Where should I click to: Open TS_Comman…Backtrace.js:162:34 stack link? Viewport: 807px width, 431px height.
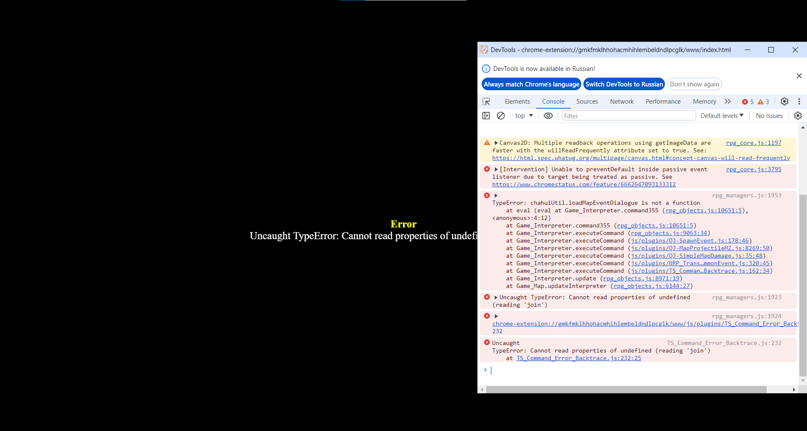click(x=700, y=271)
